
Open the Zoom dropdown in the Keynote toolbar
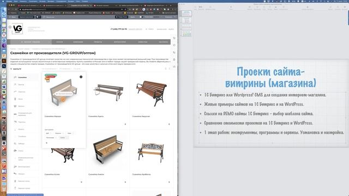point(201,8)
